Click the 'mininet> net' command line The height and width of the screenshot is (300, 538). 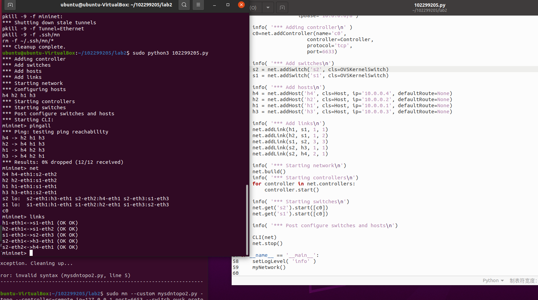pyautogui.click(x=21, y=168)
